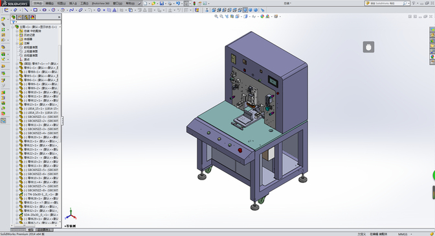This screenshot has height=236, width=435.
Task: Open the PhotoView 360 menu
Action: [x=100, y=3]
